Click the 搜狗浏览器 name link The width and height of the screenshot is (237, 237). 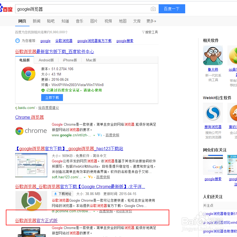click(213, 127)
